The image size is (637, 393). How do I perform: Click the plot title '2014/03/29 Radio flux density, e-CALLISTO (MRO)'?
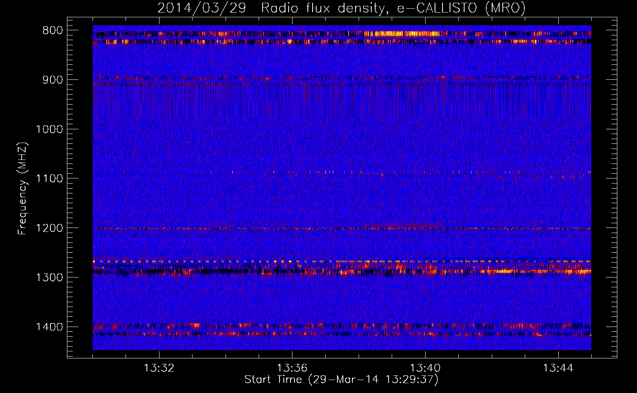click(341, 8)
